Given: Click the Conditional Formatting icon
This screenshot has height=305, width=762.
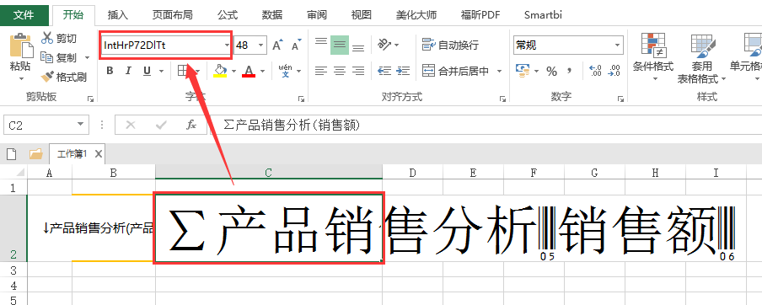Looking at the screenshot, I should pyautogui.click(x=653, y=44).
